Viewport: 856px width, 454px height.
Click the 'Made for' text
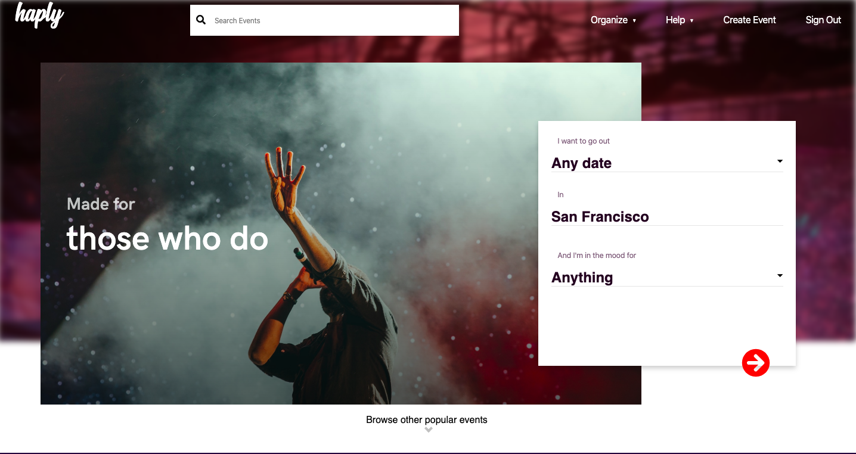click(x=101, y=204)
